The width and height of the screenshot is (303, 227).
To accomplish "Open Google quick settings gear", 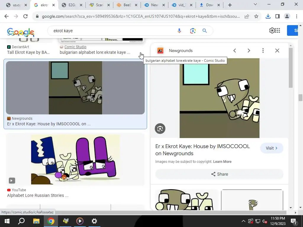I will [x=272, y=30].
